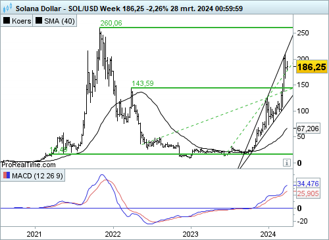The height and width of the screenshot is (240, 329).
Task: Click the 250 price axis label
Action: [303, 33]
